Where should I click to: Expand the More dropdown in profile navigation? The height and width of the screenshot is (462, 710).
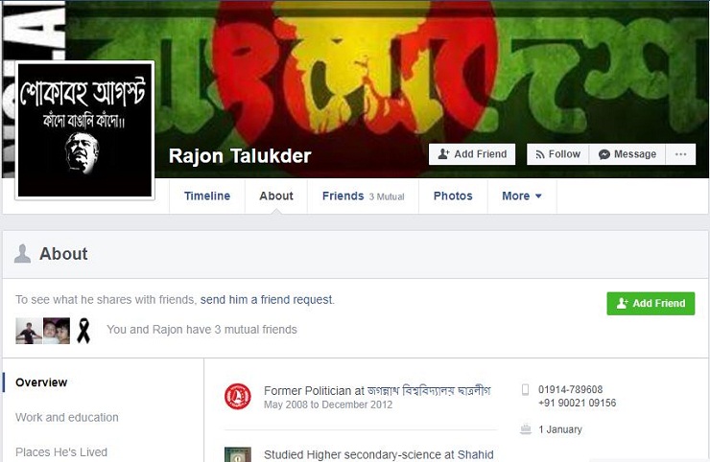point(522,196)
